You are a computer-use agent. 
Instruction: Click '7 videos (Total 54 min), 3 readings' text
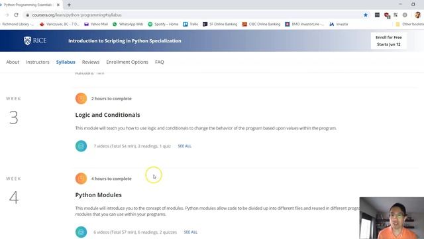point(132,146)
